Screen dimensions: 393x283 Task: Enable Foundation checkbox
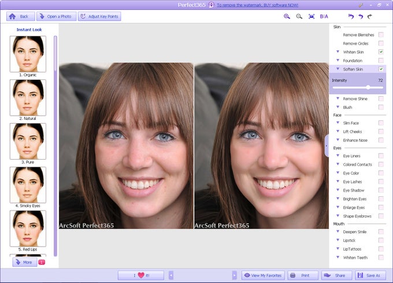pyautogui.click(x=381, y=60)
